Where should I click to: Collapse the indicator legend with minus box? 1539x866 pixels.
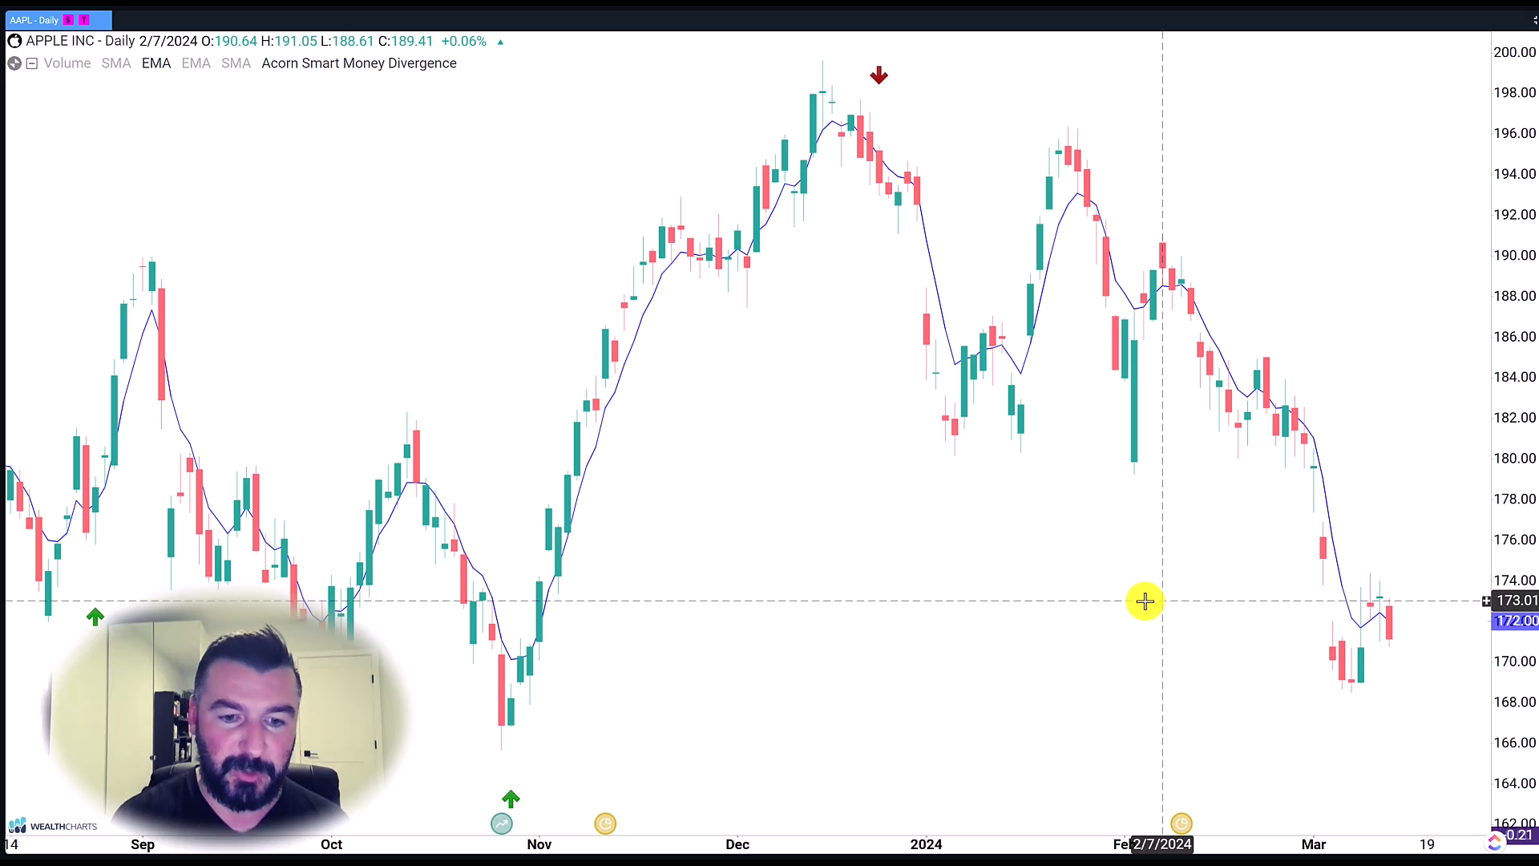click(x=32, y=63)
